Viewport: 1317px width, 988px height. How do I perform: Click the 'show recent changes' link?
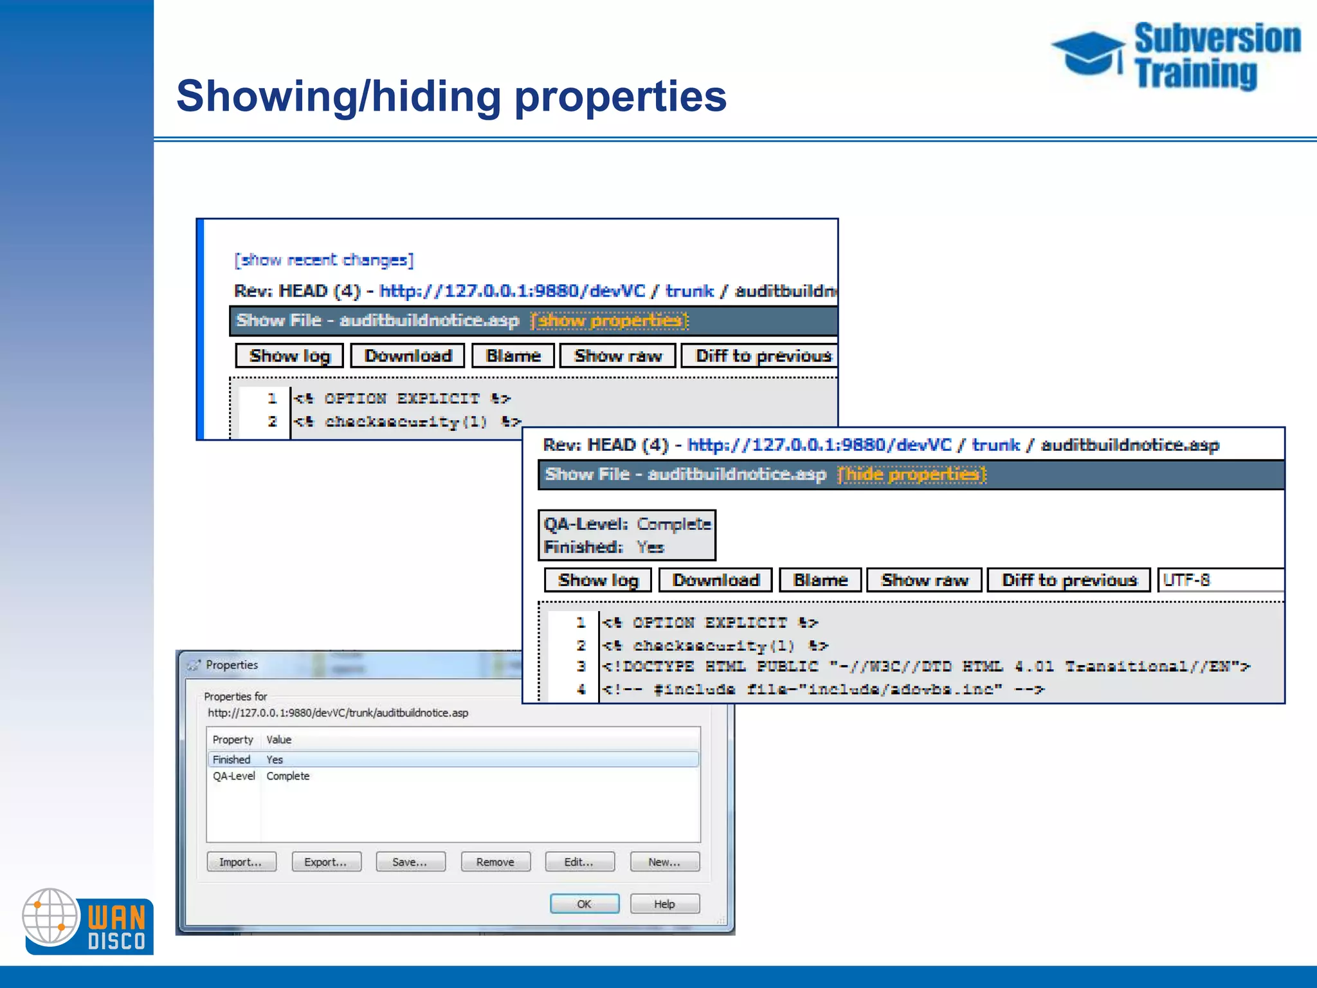pyautogui.click(x=324, y=260)
